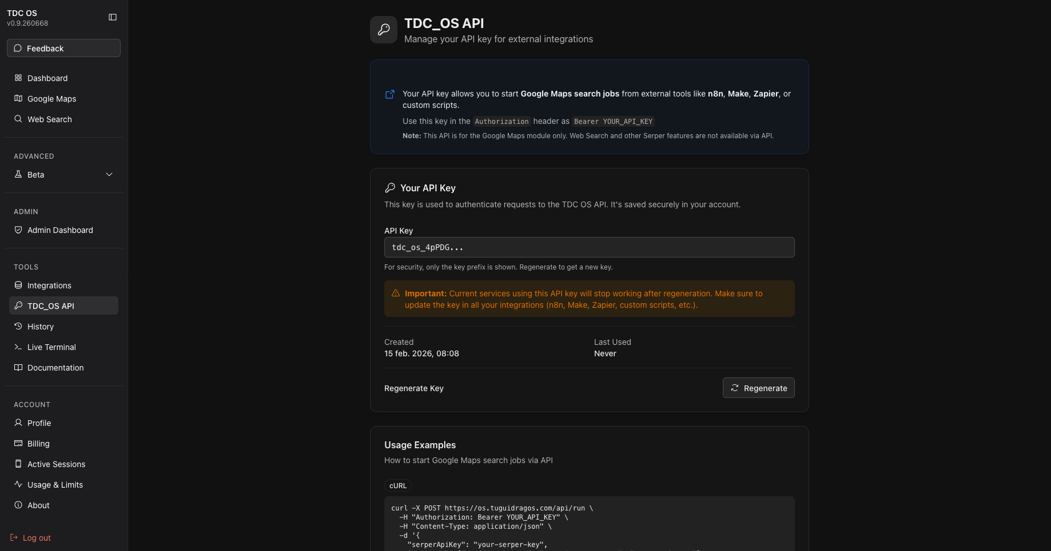Open the Feedback button

pyautogui.click(x=63, y=48)
